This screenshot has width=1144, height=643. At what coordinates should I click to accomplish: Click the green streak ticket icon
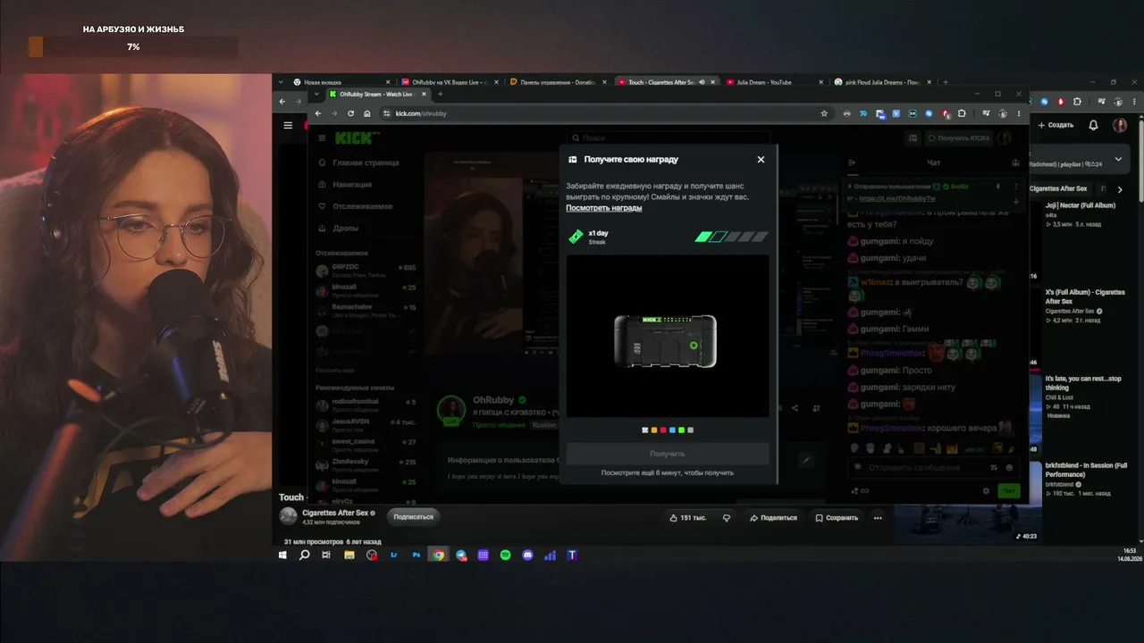tap(576, 237)
